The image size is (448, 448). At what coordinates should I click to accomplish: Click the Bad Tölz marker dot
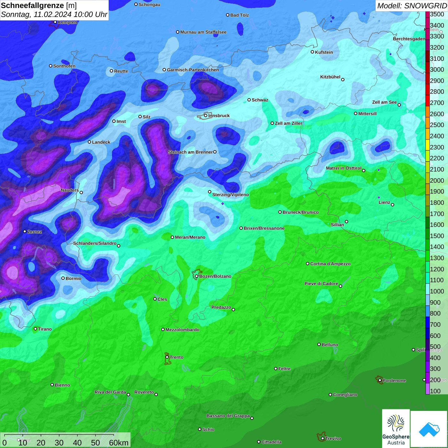pos(228,15)
